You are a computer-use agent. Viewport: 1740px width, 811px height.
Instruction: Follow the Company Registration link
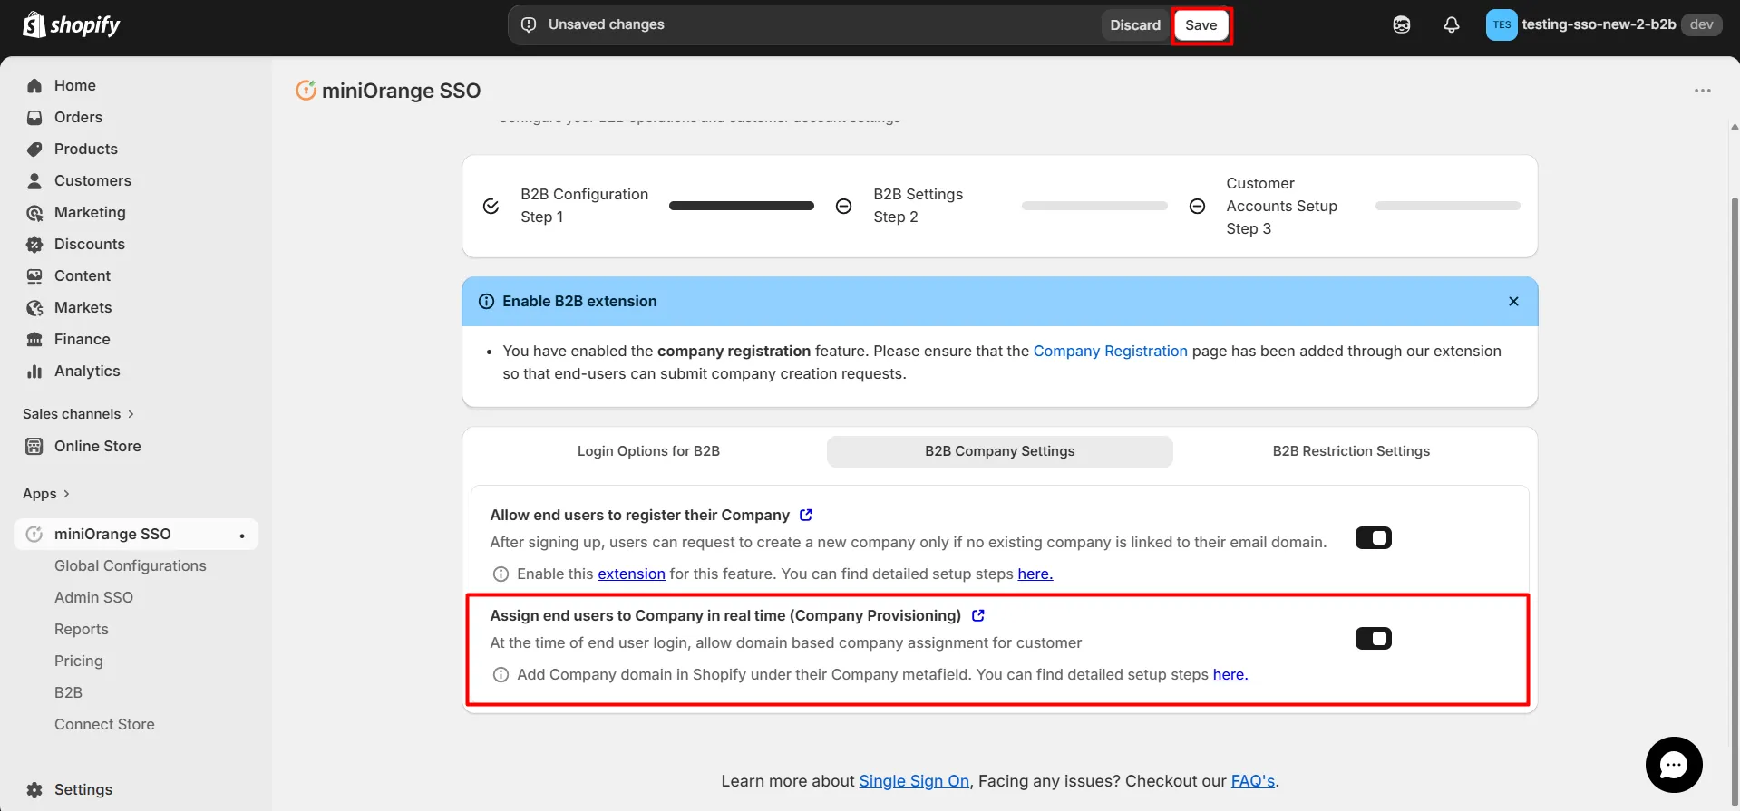pos(1110,351)
